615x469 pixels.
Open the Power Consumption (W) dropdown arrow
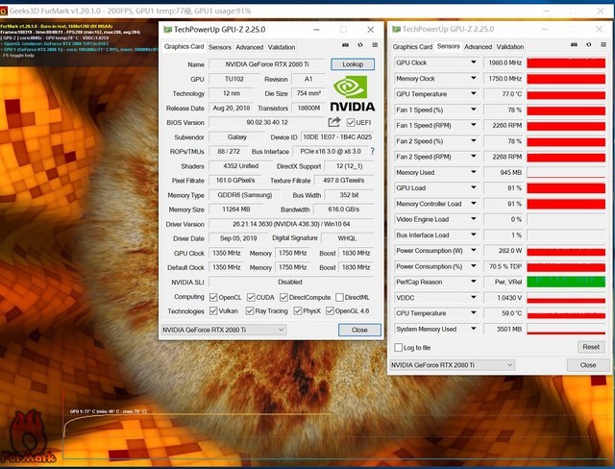pyautogui.click(x=474, y=250)
